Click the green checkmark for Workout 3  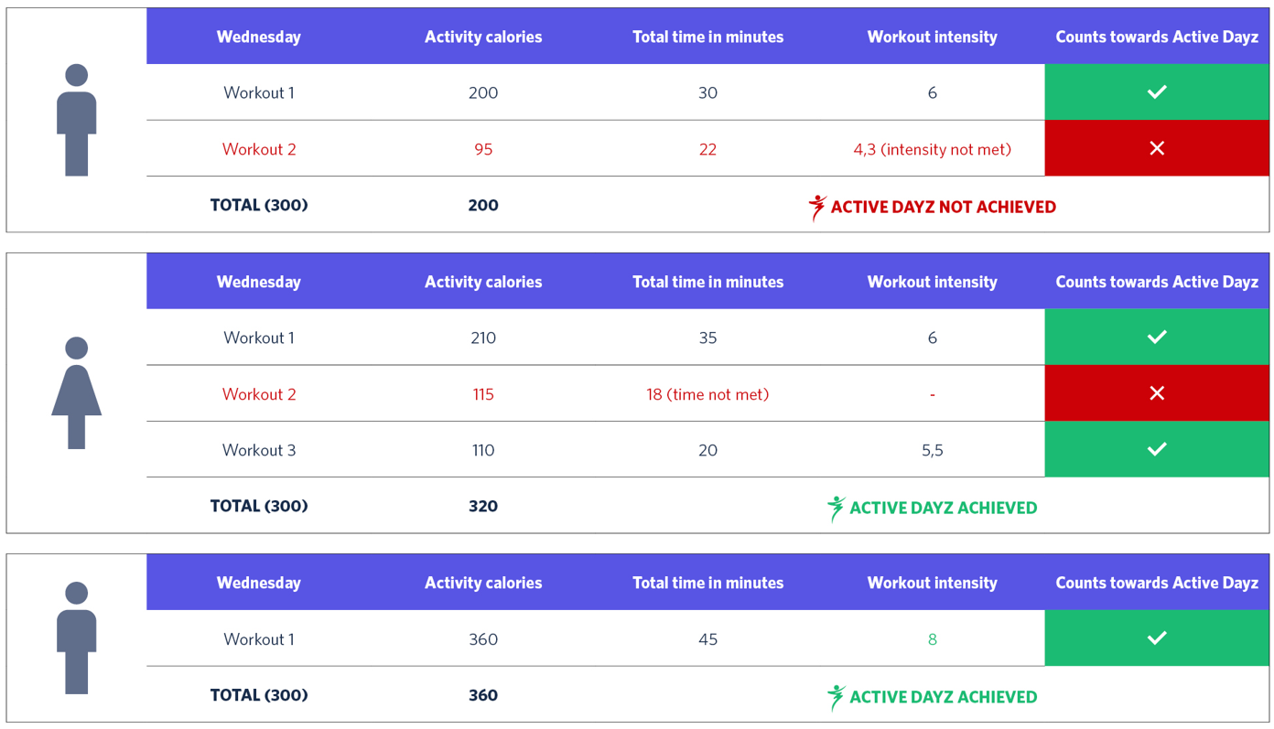(x=1157, y=449)
